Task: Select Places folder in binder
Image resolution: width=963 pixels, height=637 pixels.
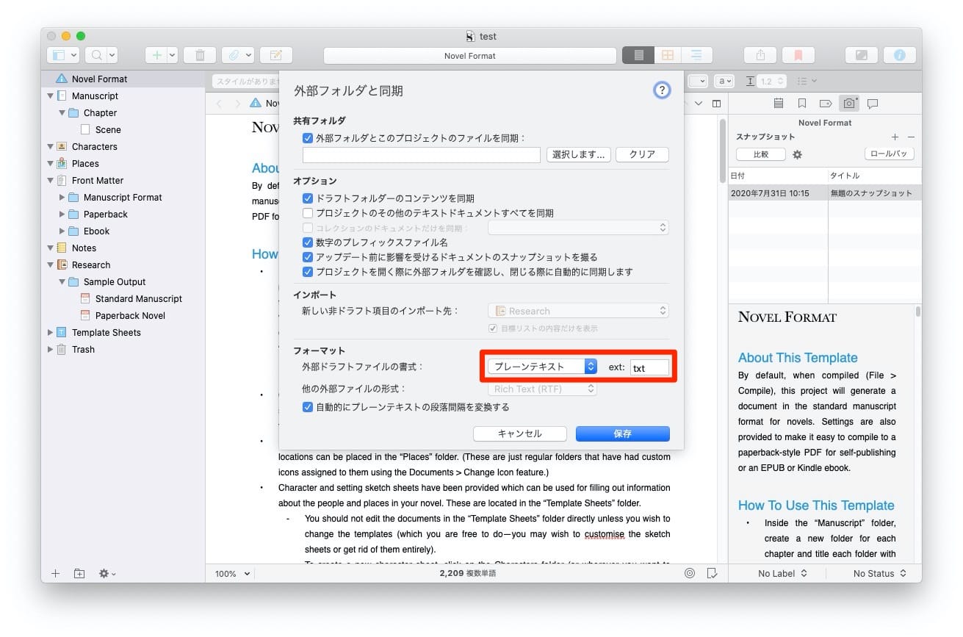Action: [85, 163]
